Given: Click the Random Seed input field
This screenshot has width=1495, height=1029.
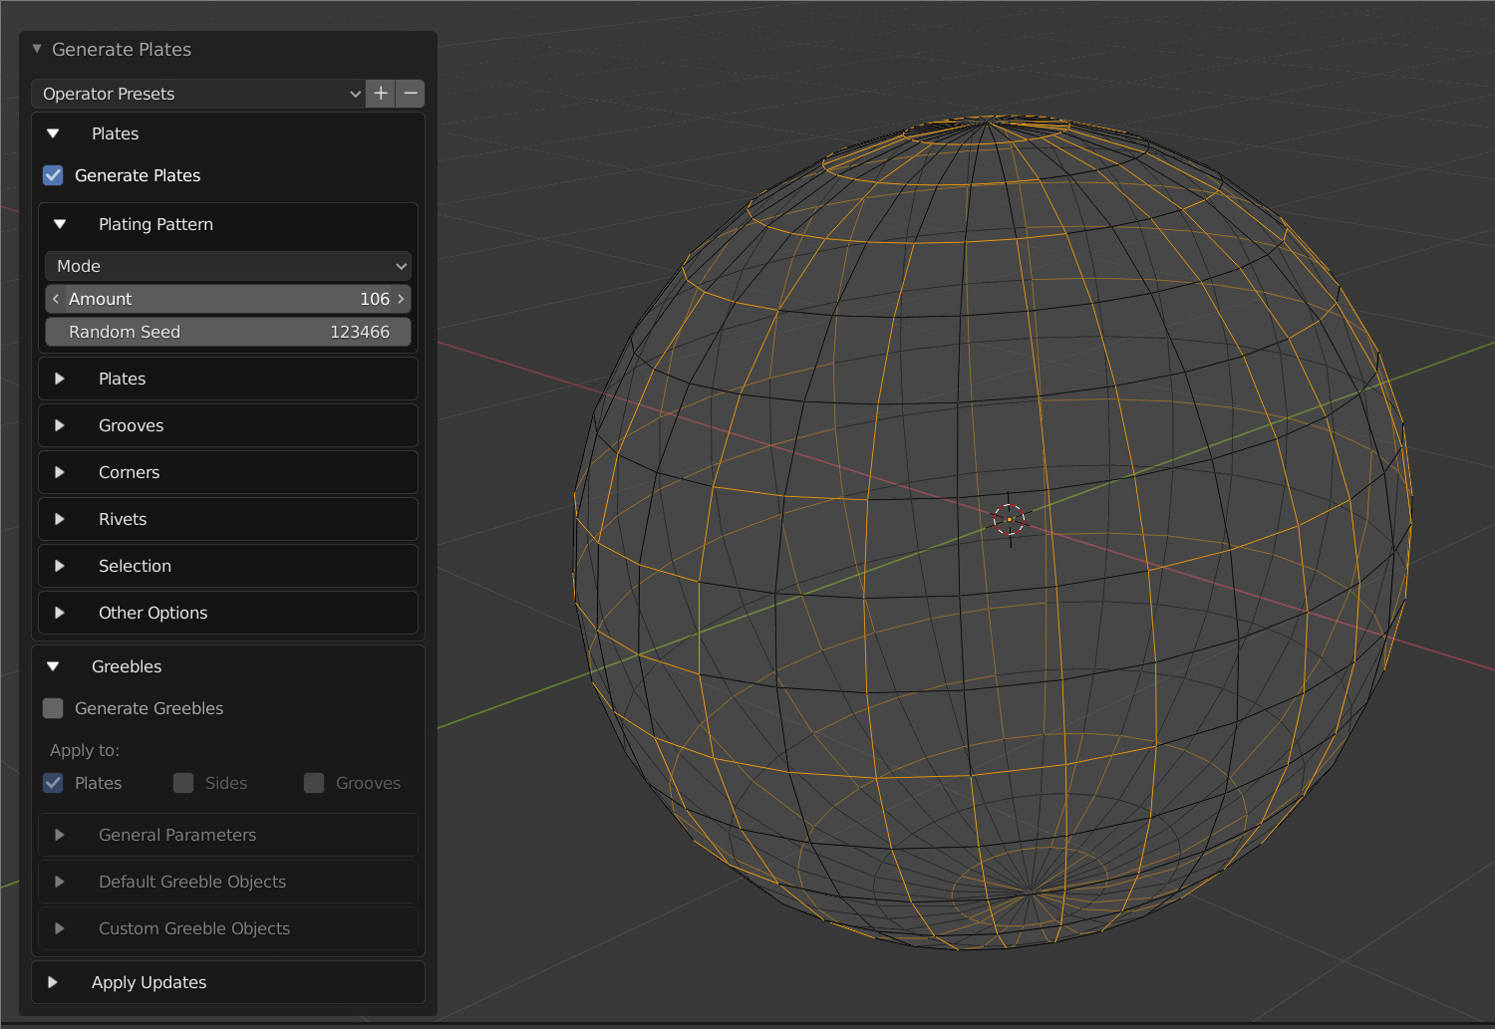Looking at the screenshot, I should point(227,332).
